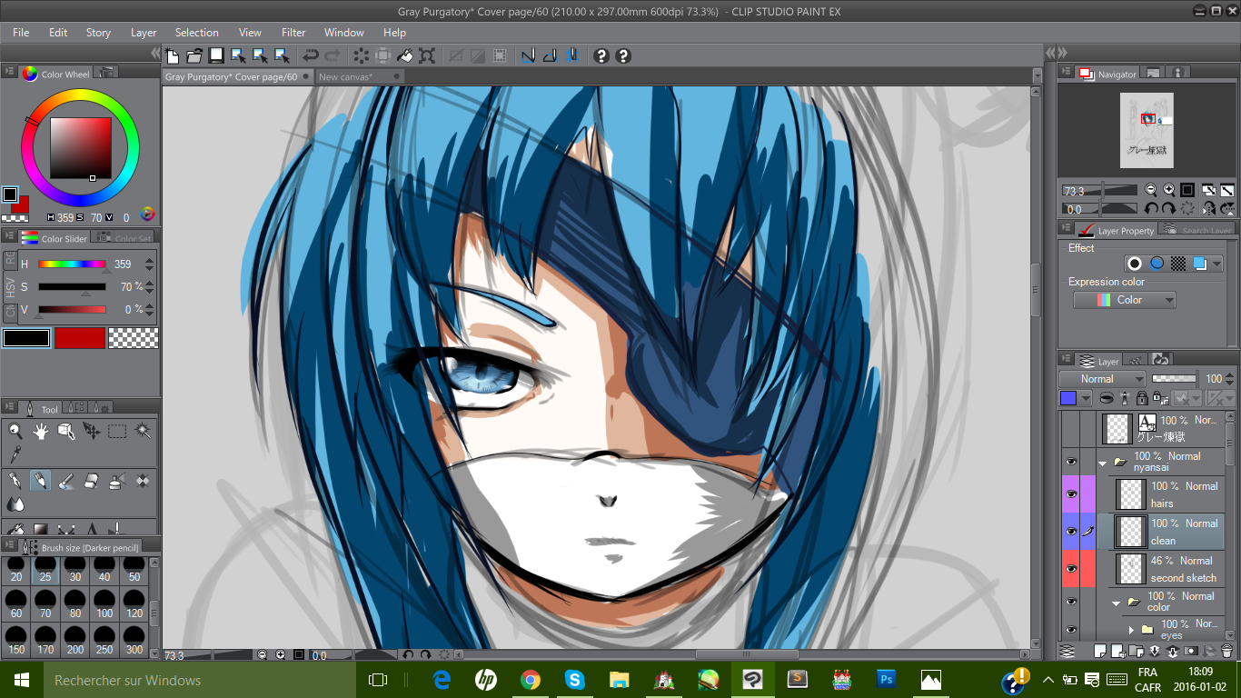Click the Undo arrow in toolbar
The image size is (1241, 698).
(x=312, y=55)
